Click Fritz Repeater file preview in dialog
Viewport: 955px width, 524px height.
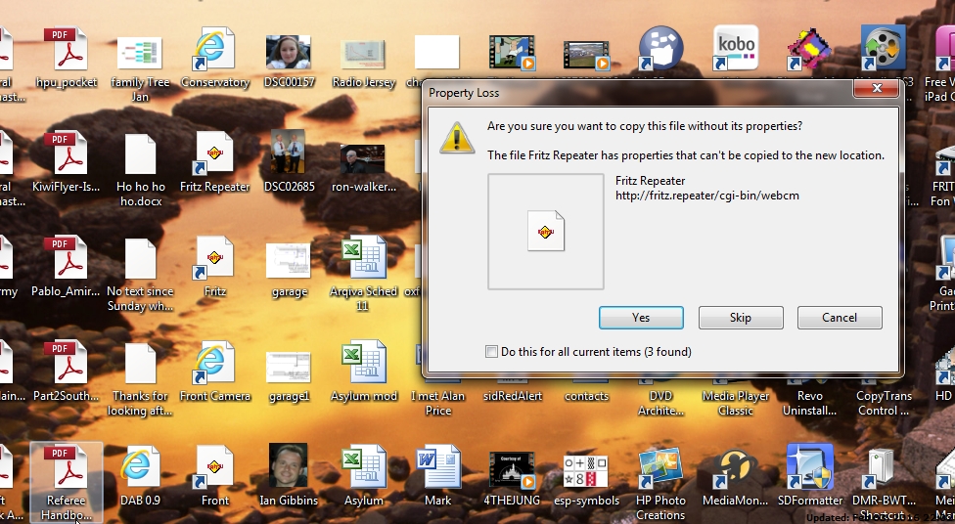click(x=546, y=232)
